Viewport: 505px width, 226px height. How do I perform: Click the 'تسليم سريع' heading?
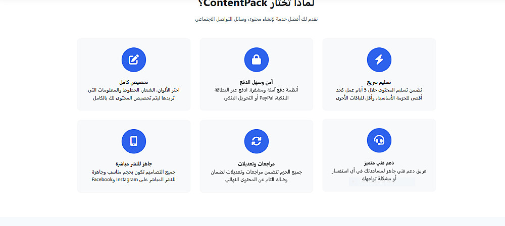click(379, 82)
